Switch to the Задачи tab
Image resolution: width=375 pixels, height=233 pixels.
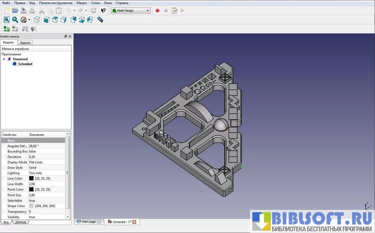pos(25,43)
